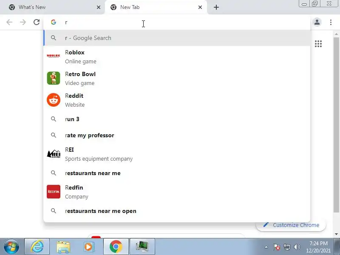The image size is (340, 255).
Task: Open the system monitor taskbar icon
Action: 142,246
